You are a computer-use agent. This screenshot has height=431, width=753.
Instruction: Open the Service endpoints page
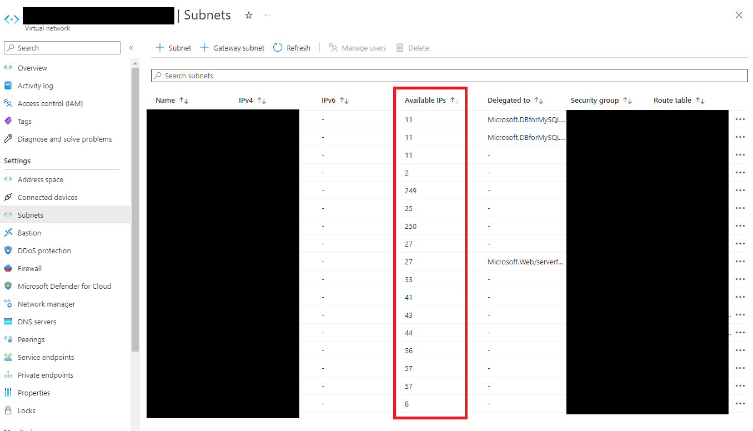coord(44,357)
